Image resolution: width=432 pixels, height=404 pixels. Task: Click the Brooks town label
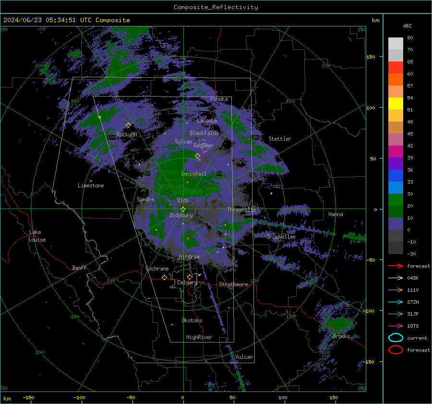(x=341, y=336)
